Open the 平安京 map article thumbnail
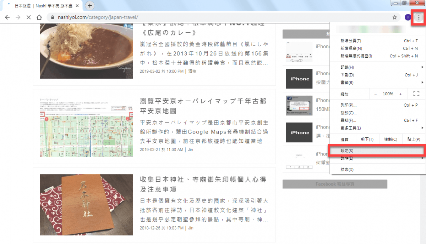Screen dimensions: 426x244 (86, 127)
